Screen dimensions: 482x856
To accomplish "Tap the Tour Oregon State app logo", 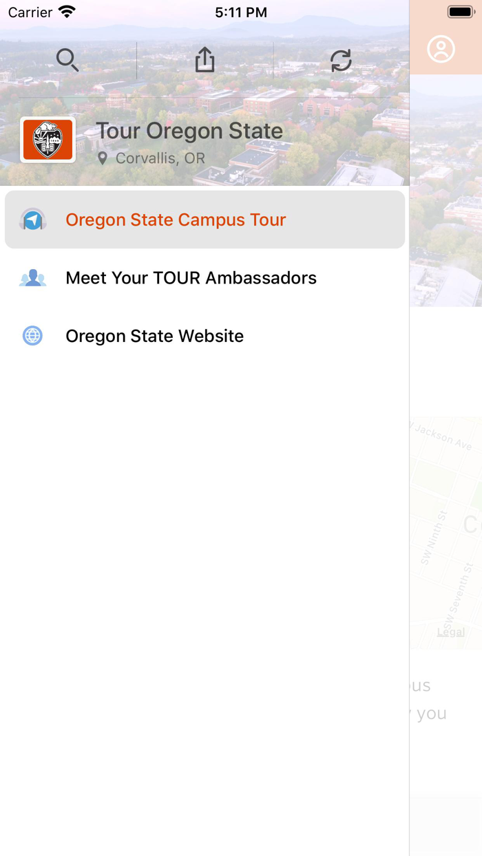I will tap(48, 140).
